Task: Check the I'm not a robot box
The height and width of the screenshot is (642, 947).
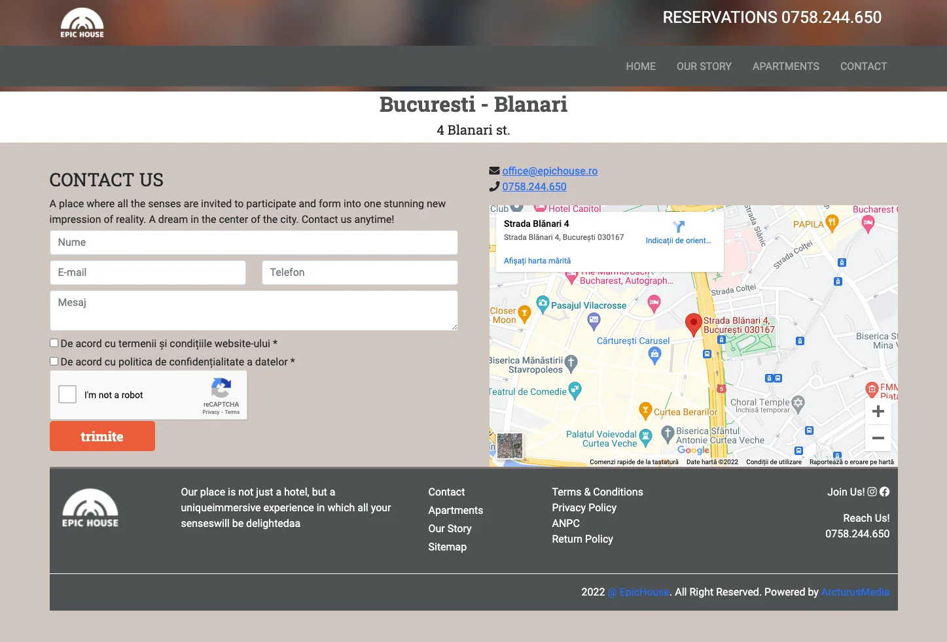Action: coord(67,394)
